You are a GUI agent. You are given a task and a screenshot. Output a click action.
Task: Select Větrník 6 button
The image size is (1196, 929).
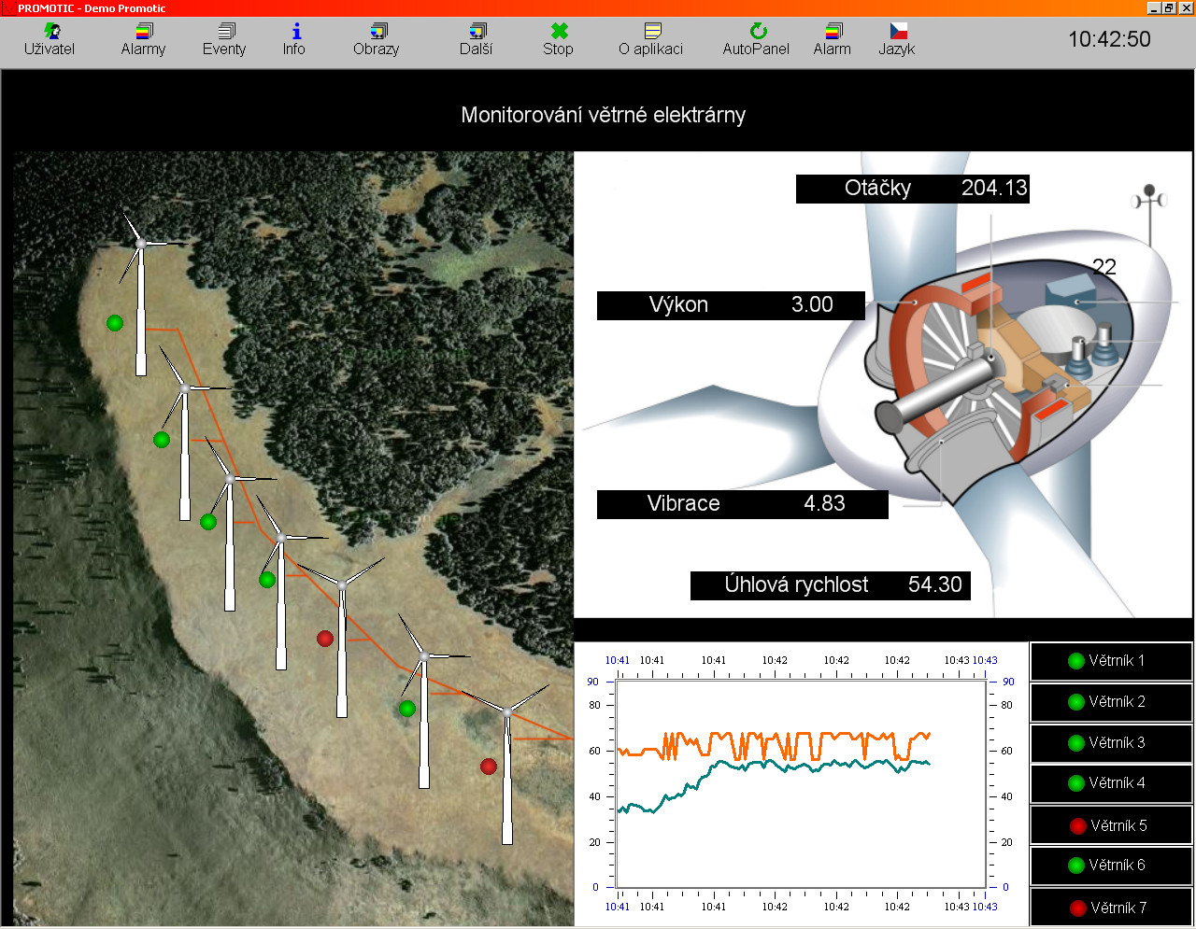click(x=1111, y=866)
